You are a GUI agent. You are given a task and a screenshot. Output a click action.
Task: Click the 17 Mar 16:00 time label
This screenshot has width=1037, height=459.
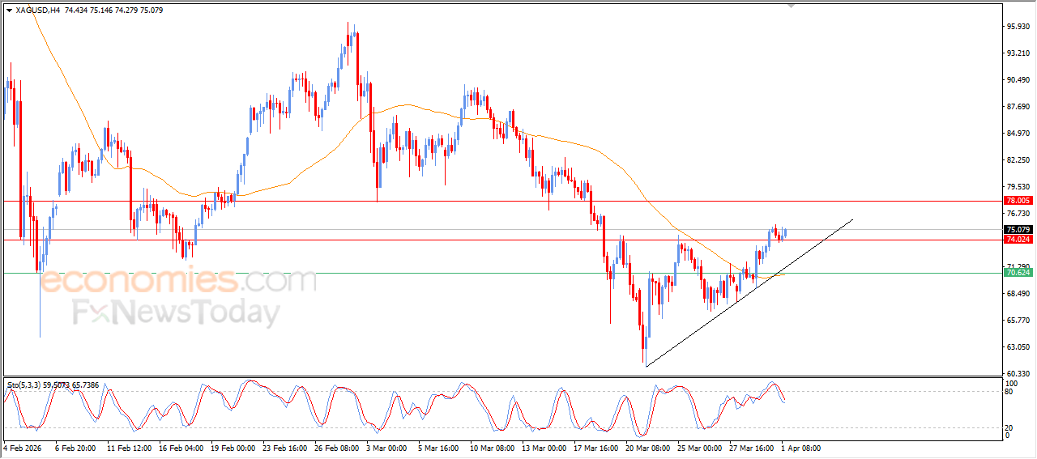tap(597, 447)
